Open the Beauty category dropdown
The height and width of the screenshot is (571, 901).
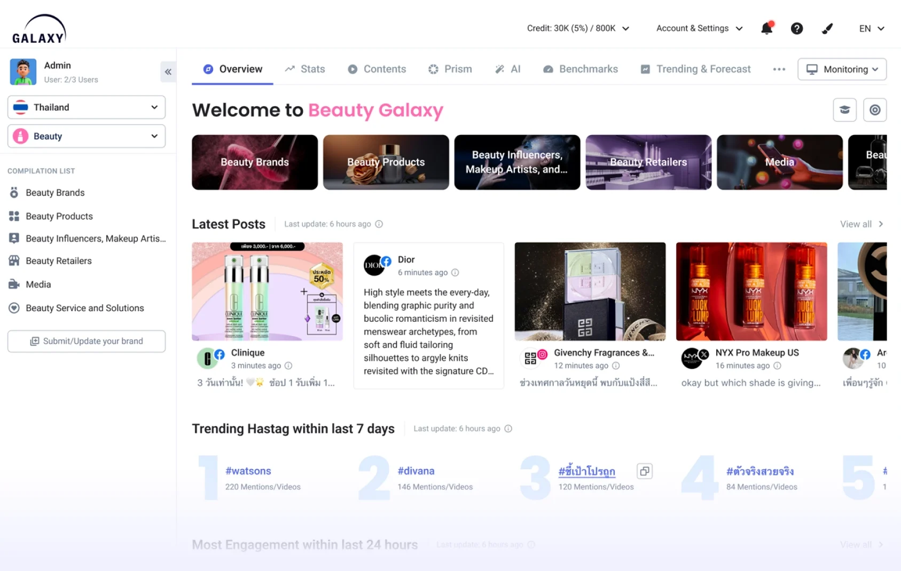[87, 136]
